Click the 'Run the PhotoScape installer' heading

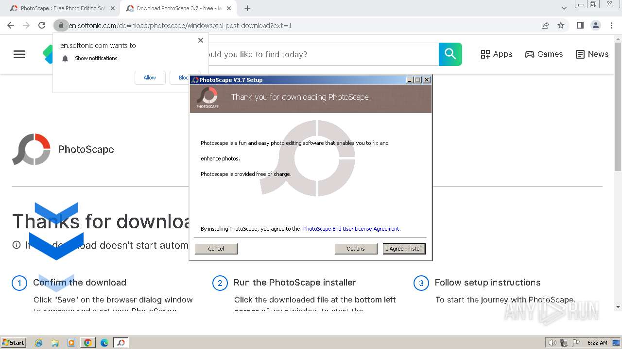pos(295,283)
